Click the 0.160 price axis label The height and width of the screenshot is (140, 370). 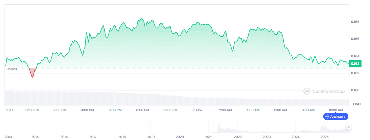point(355,90)
